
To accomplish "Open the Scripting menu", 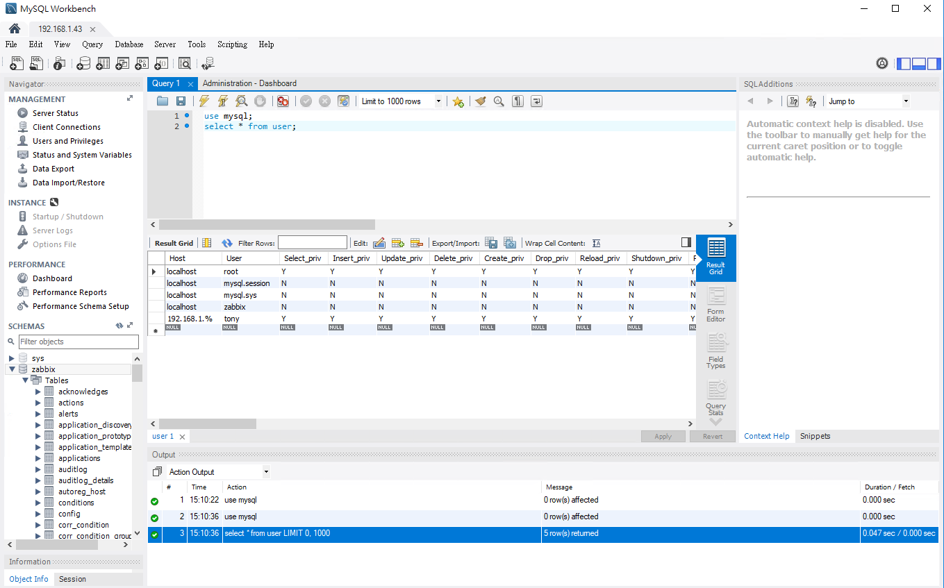I will click(x=232, y=44).
